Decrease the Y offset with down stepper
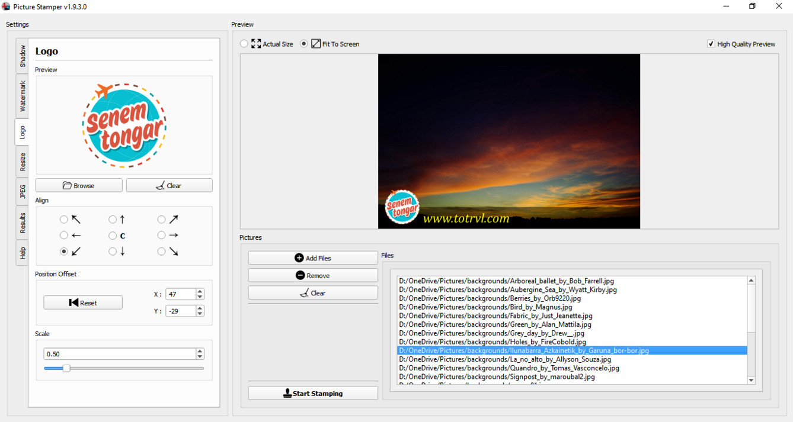The height and width of the screenshot is (422, 793). tap(200, 314)
